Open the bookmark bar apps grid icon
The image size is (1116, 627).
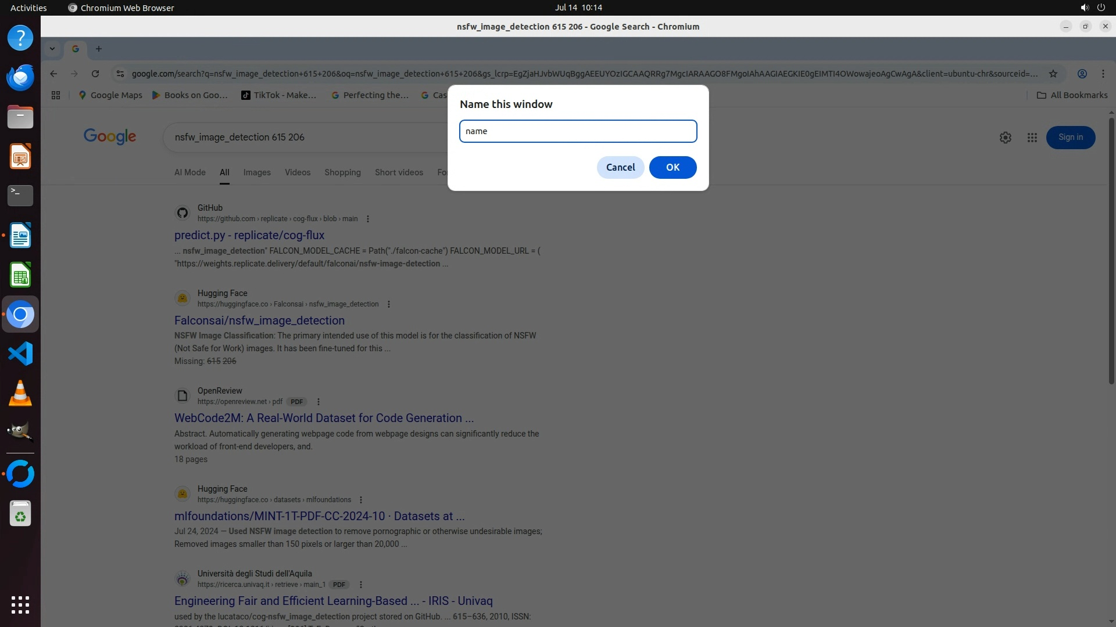56,95
